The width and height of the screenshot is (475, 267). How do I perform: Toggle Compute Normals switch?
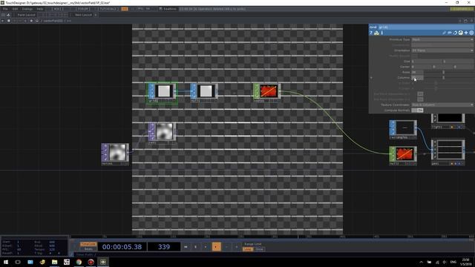pos(417,111)
